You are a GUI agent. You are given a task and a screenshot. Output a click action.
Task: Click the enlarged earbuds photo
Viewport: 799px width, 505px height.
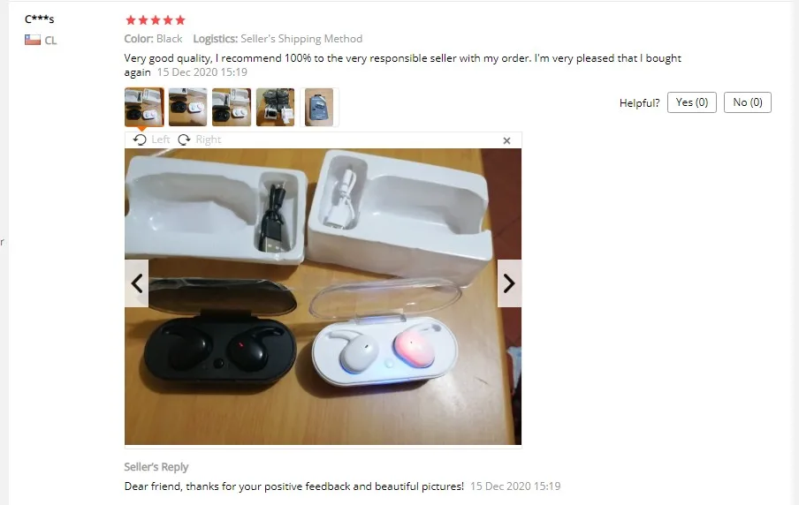coord(323,297)
